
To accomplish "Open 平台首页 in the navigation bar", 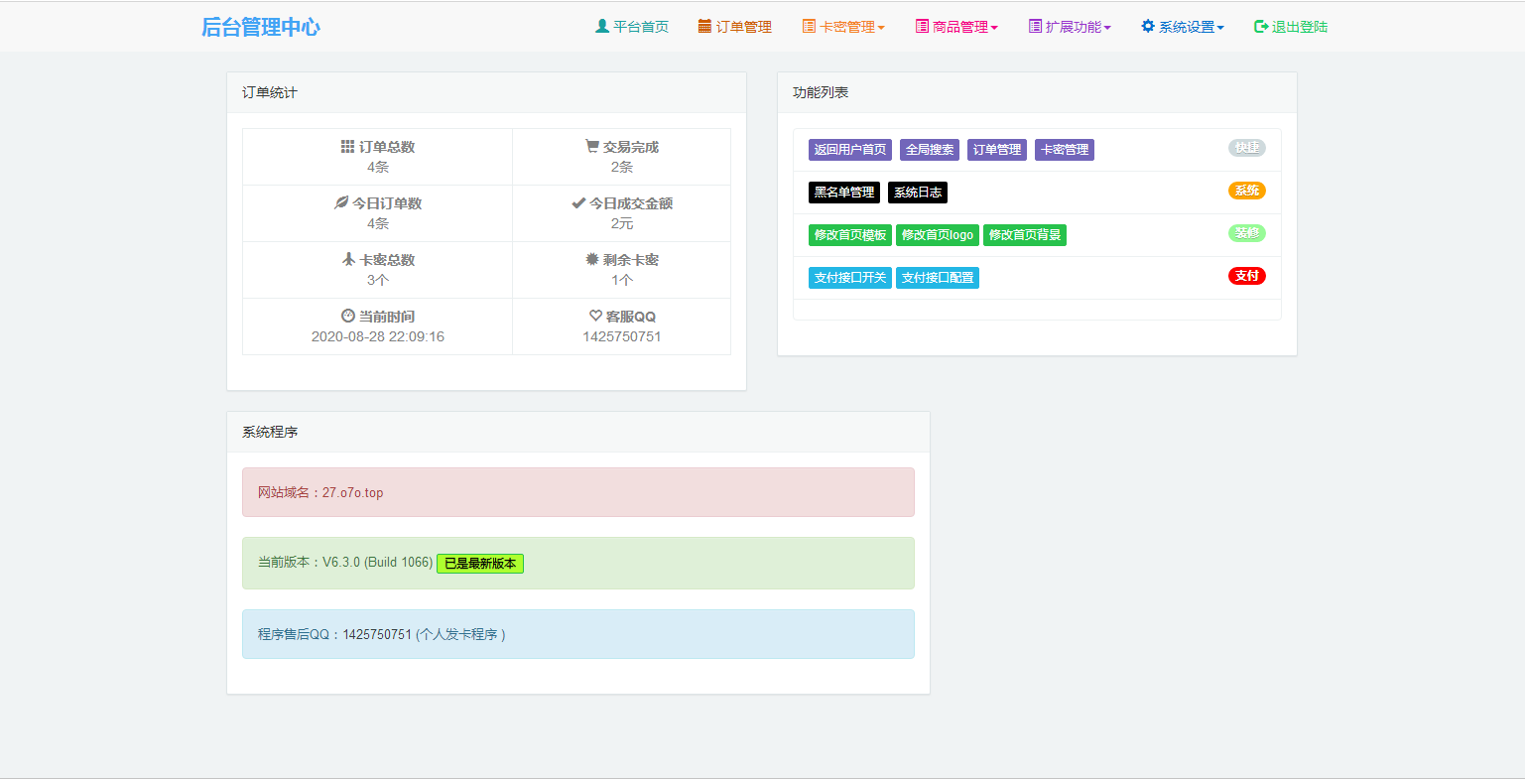I will [x=640, y=27].
